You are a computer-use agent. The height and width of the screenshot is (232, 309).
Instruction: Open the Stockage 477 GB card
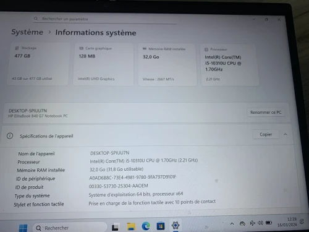38,64
